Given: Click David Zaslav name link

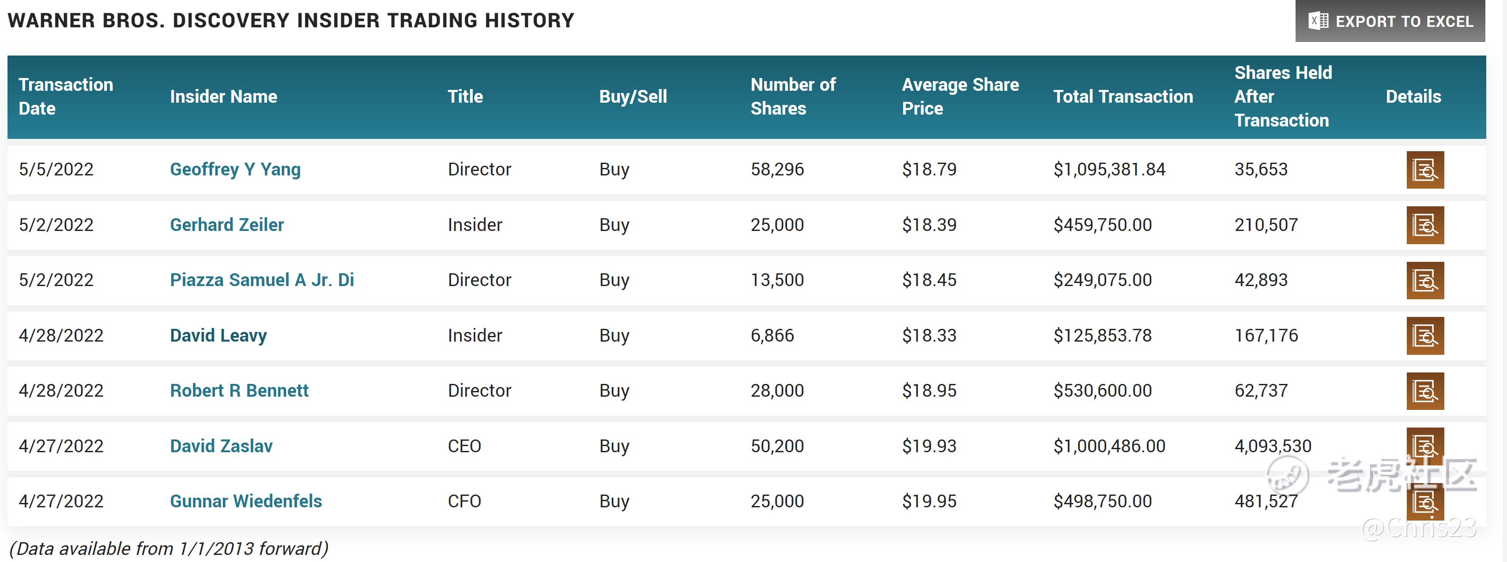Looking at the screenshot, I should pyautogui.click(x=221, y=446).
